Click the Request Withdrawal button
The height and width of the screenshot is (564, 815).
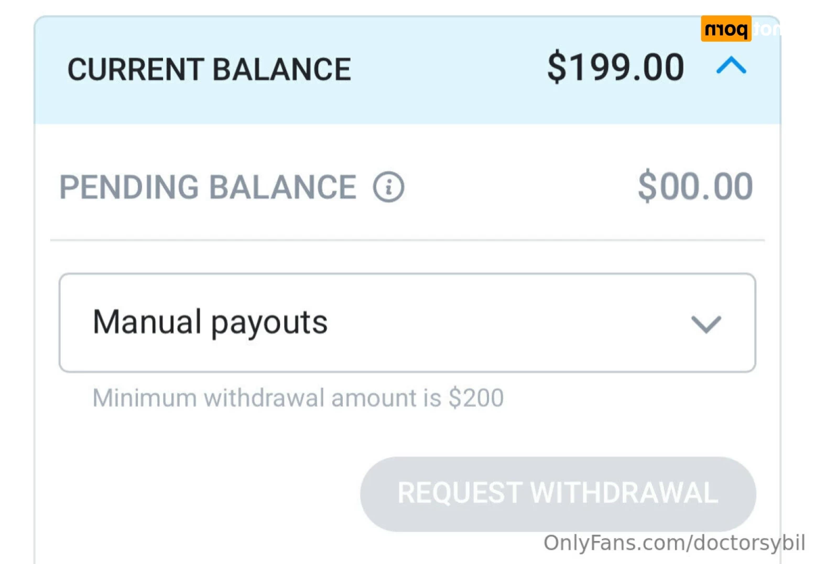coord(558,493)
